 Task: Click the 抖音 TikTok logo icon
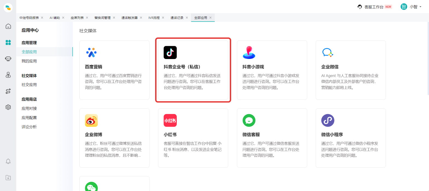(x=170, y=52)
